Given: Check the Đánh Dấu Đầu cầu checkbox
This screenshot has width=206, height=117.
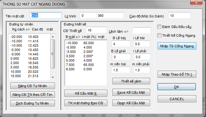Looking at the screenshot, I should [x=159, y=27].
